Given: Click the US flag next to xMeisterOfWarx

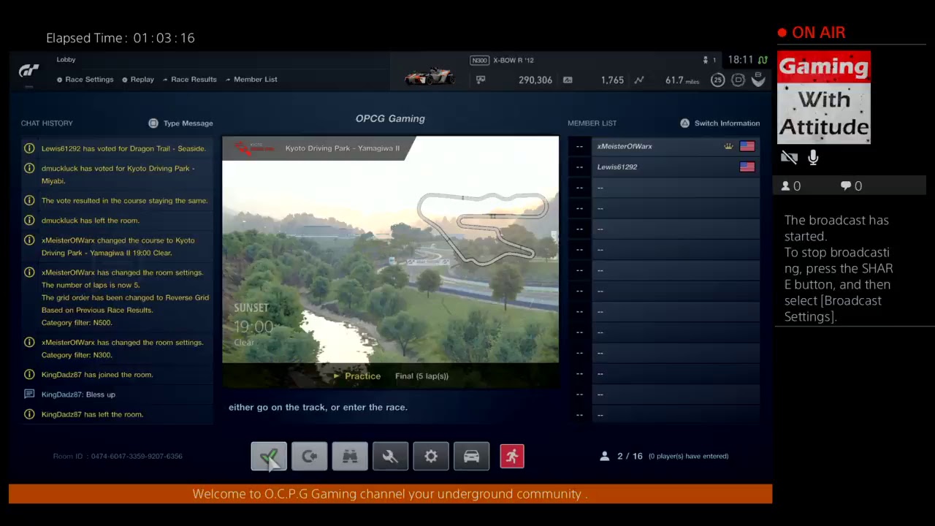Looking at the screenshot, I should pyautogui.click(x=747, y=146).
